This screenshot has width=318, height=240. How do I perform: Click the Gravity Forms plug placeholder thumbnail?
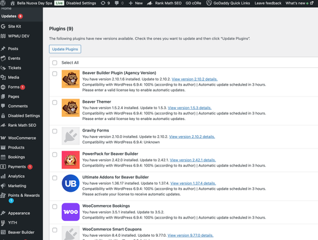[71, 136]
